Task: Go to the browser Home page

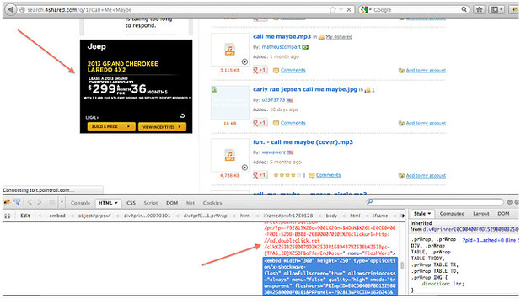Action: 480,10
